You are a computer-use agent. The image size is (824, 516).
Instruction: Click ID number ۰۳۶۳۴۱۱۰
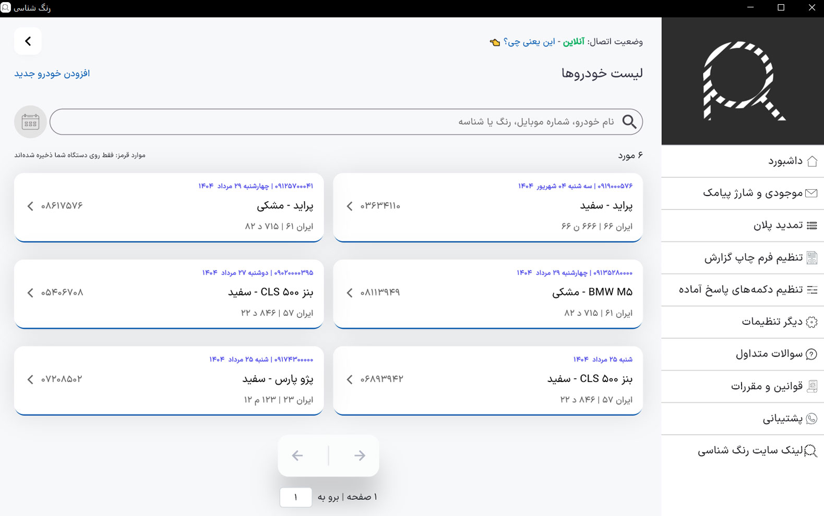[x=380, y=206]
